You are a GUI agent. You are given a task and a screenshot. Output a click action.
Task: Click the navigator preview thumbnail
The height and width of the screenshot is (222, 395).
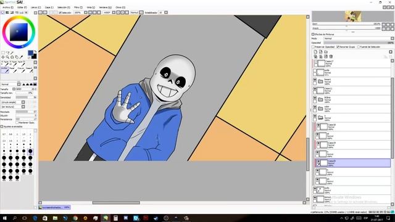[x=353, y=17]
